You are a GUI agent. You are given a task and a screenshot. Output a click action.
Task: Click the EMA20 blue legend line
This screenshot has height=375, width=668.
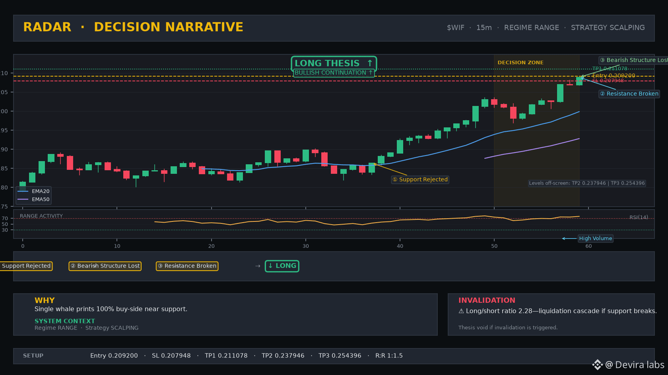(23, 191)
